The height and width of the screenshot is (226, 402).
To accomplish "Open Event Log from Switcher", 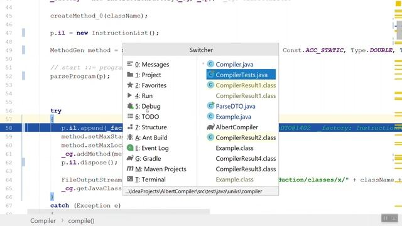I will 148,148.
